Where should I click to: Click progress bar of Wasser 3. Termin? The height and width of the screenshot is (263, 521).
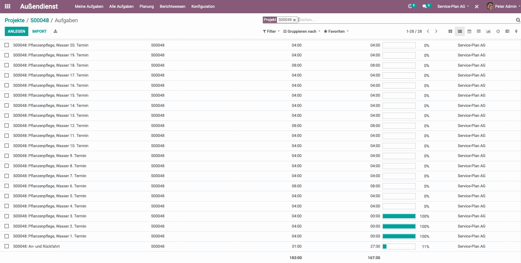(399, 216)
